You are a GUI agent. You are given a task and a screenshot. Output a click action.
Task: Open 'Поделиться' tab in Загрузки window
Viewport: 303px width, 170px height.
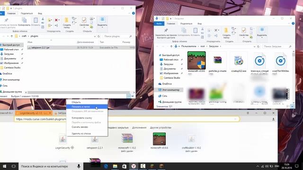tap(186, 24)
